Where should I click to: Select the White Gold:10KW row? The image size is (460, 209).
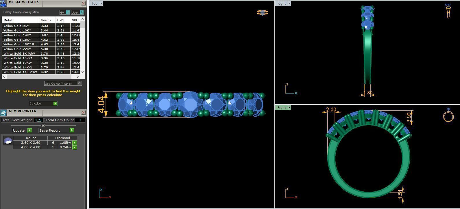41,63
